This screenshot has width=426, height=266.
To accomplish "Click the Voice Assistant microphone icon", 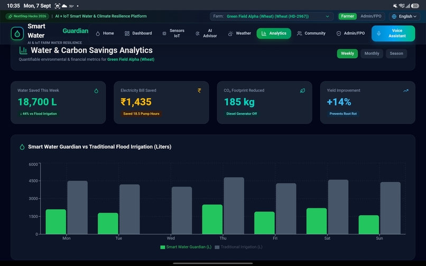I will (x=379, y=33).
